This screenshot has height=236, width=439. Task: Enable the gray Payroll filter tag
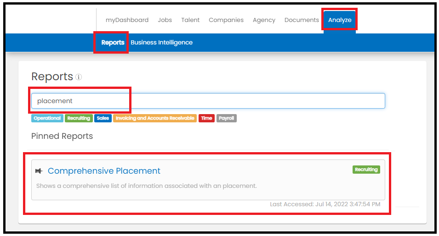click(226, 118)
